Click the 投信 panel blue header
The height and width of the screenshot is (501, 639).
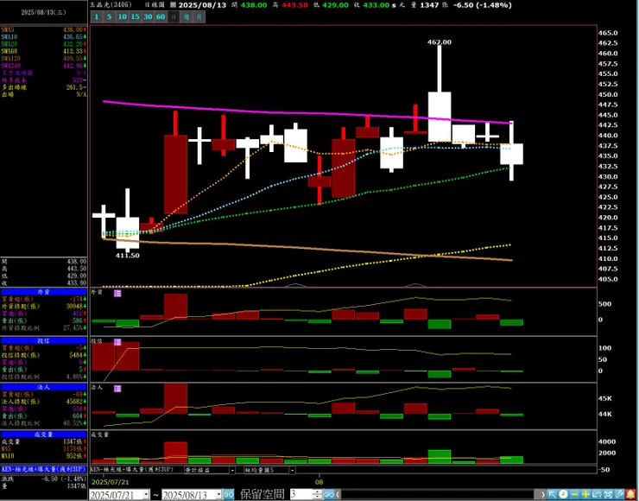[43, 340]
